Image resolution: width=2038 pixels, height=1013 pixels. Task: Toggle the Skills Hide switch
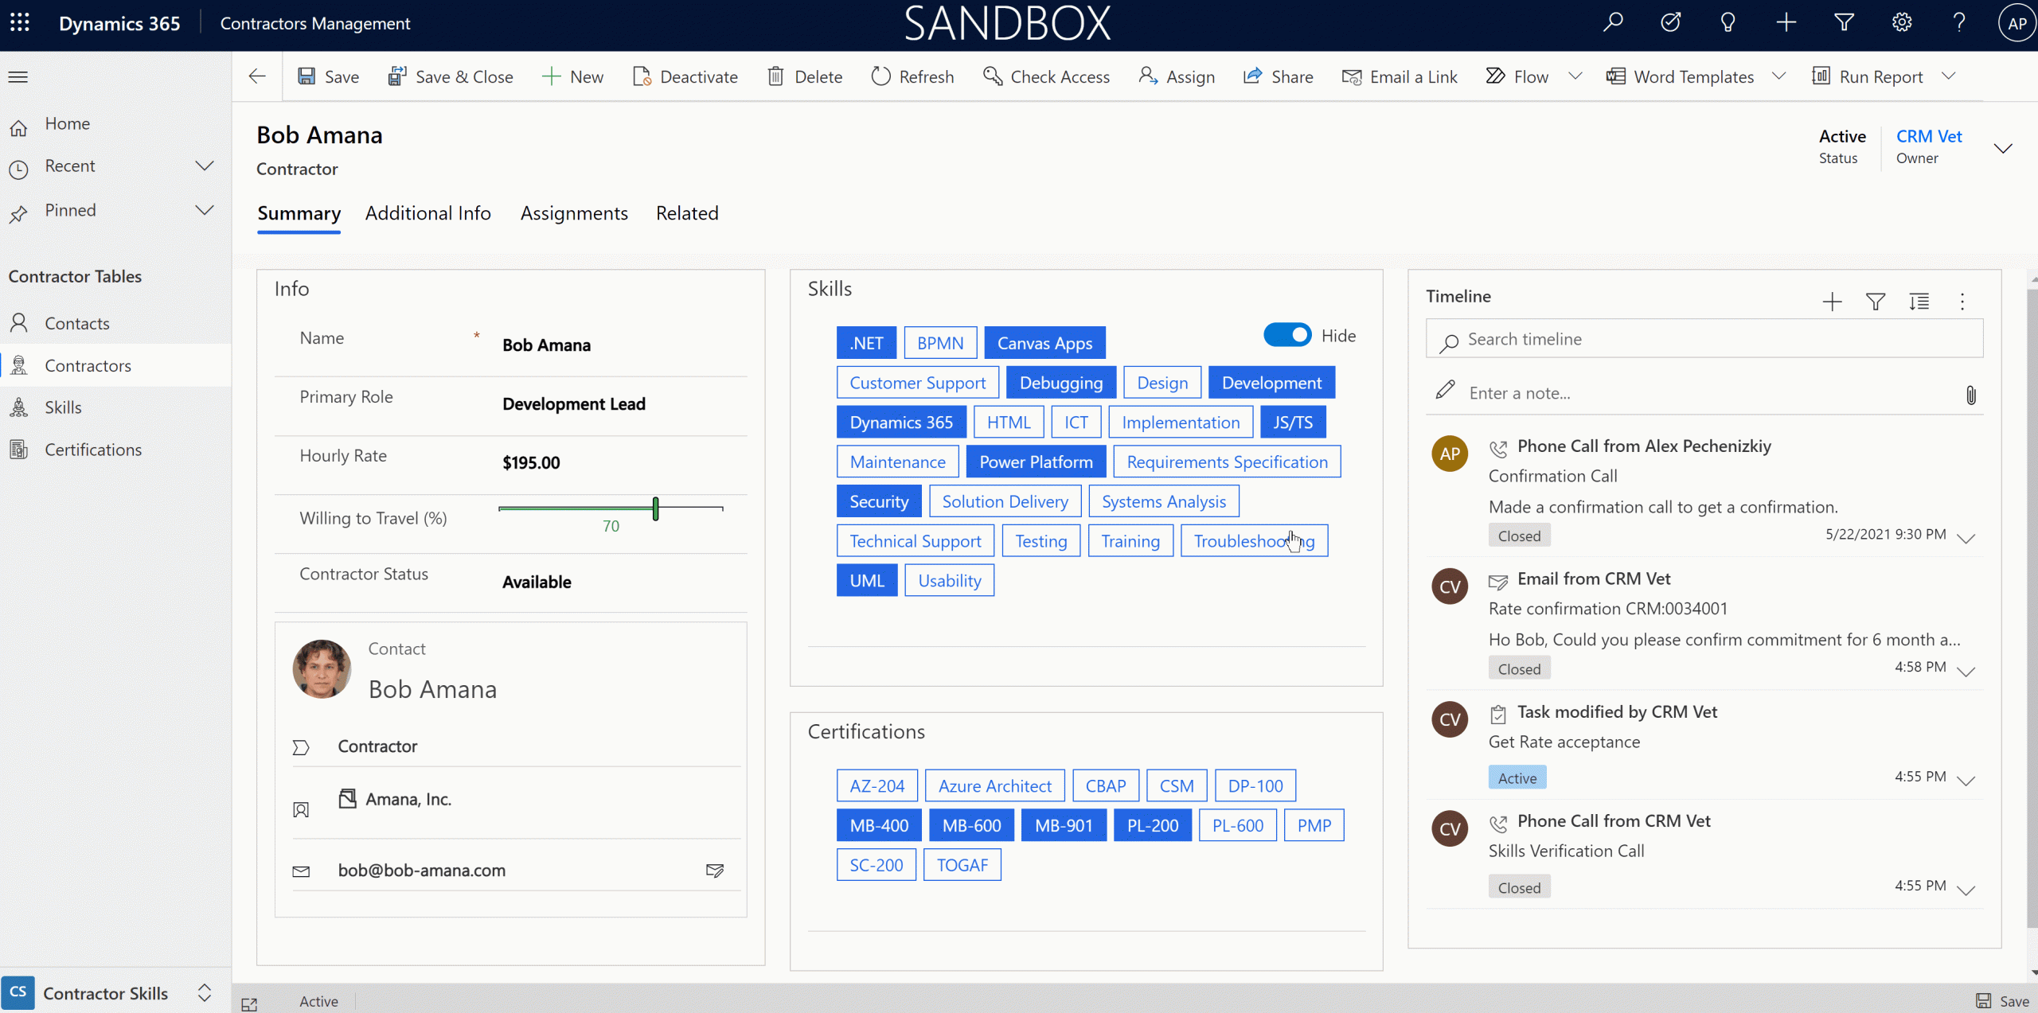point(1286,335)
